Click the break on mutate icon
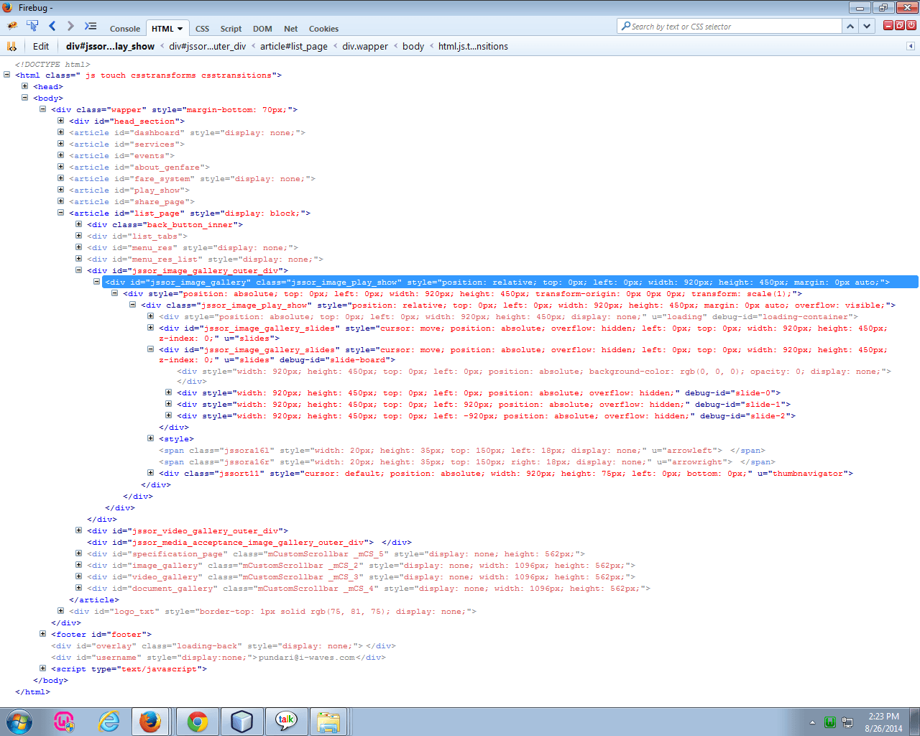 tap(11, 46)
